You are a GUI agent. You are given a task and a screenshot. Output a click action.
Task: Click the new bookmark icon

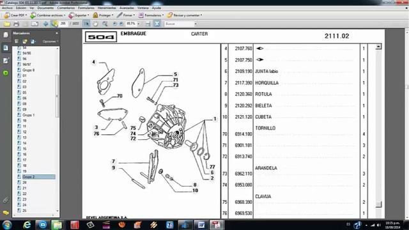25,42
